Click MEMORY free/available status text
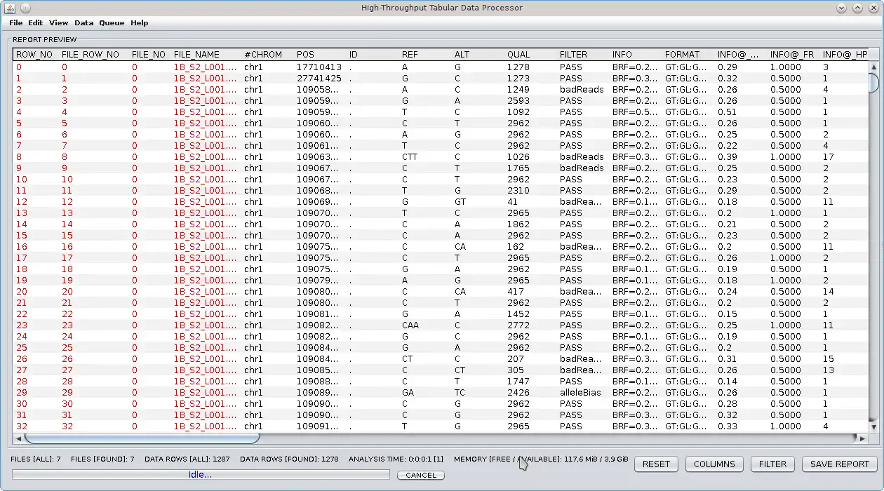Screen dimensions: 884x491 [x=541, y=459]
